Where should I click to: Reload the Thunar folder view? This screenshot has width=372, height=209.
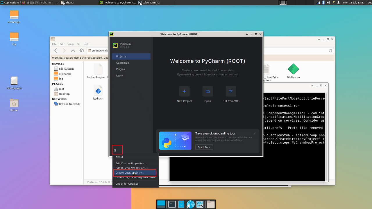[330, 51]
